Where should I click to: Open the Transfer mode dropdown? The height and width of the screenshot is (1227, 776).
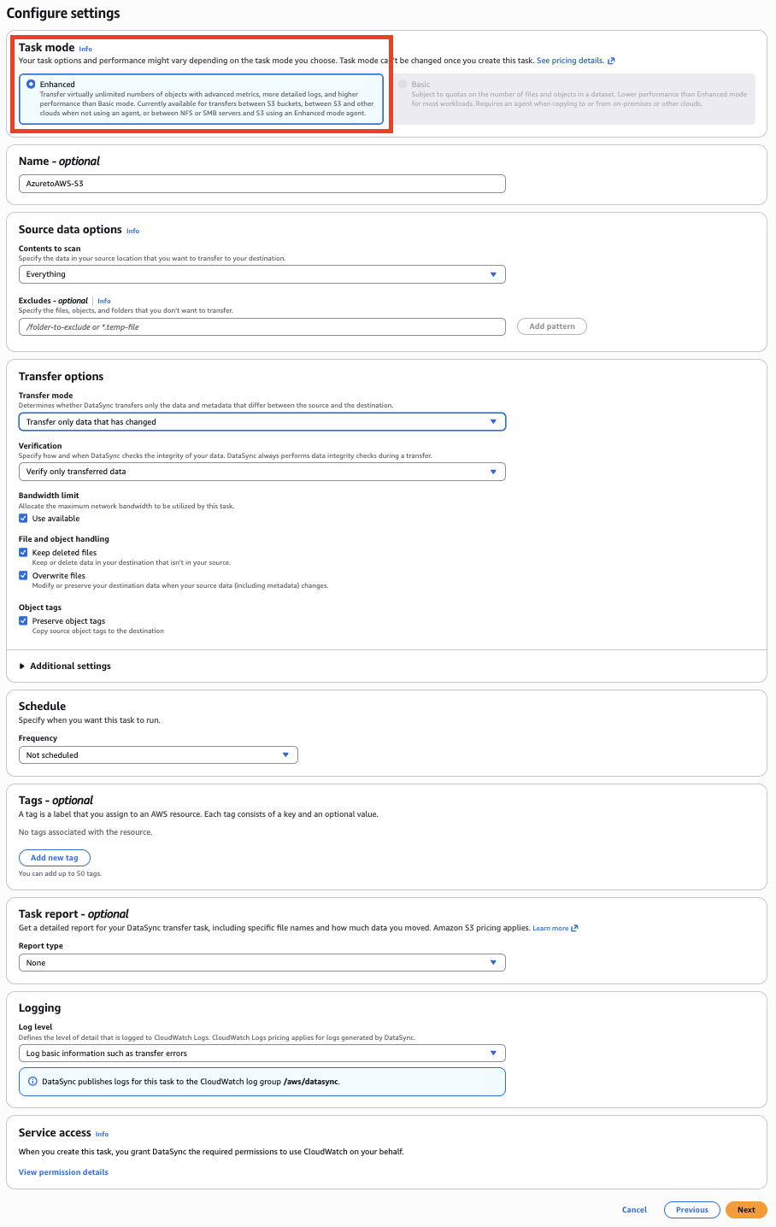point(262,422)
